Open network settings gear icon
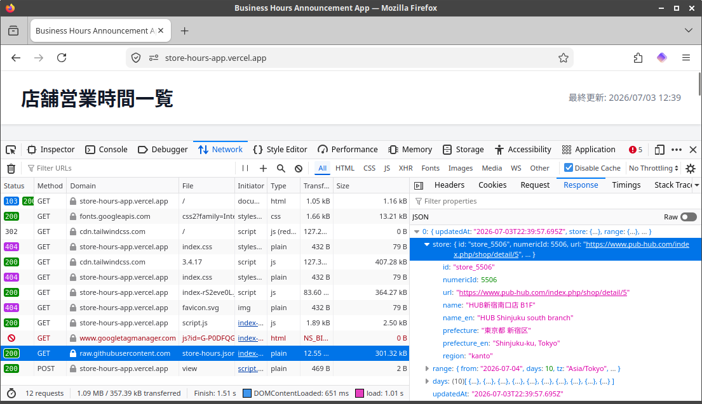Screen dimensions: 702x404 [x=691, y=169]
